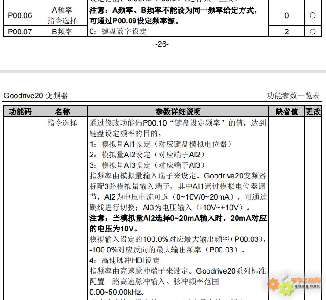326x300 pixels.
Task: Click page header '功能参数一览表'
Action: 293,96
